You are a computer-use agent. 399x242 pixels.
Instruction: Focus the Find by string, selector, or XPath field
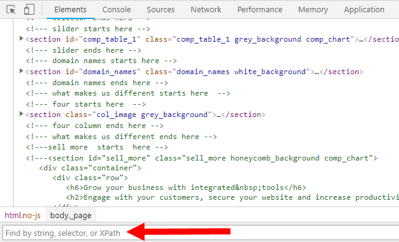click(201, 233)
